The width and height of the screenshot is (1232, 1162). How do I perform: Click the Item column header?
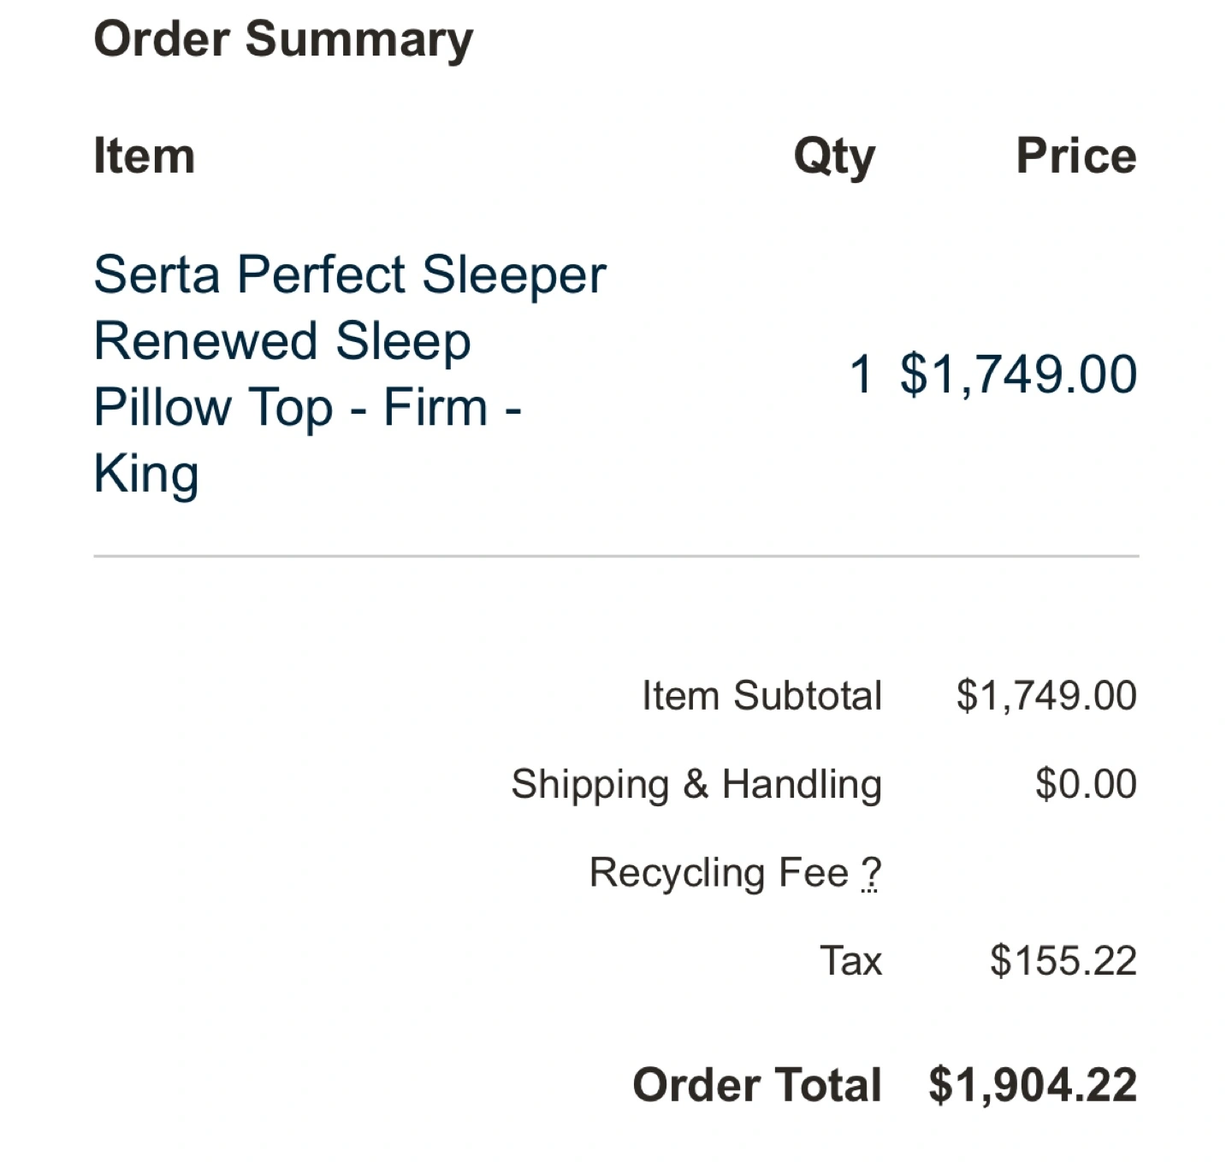[145, 156]
